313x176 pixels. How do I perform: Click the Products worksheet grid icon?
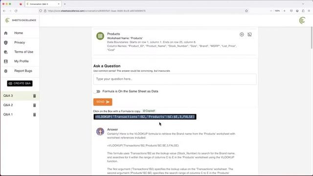[100, 36]
